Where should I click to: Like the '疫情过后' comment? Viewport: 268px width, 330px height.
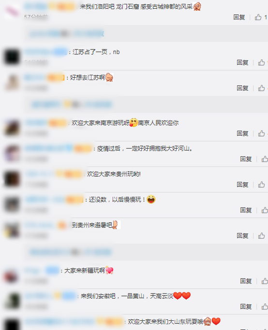265,159
